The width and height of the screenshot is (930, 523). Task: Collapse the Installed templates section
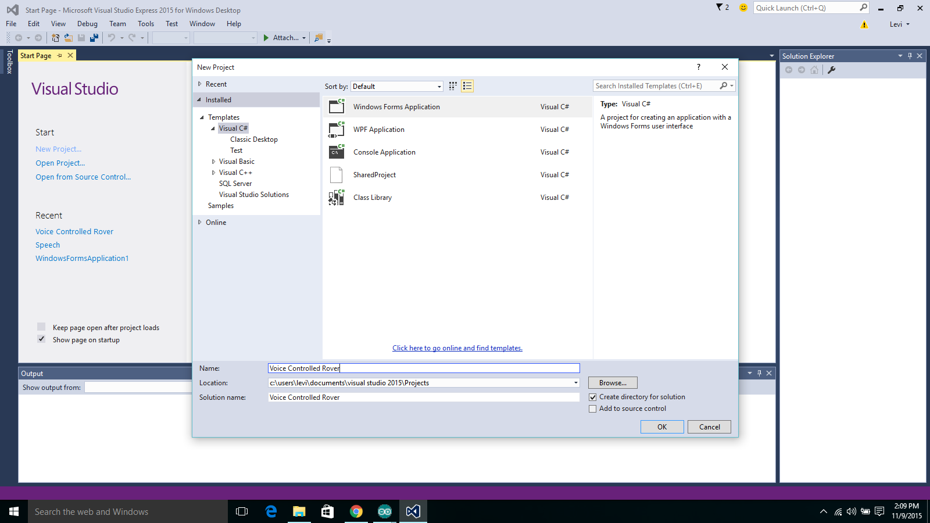199,99
